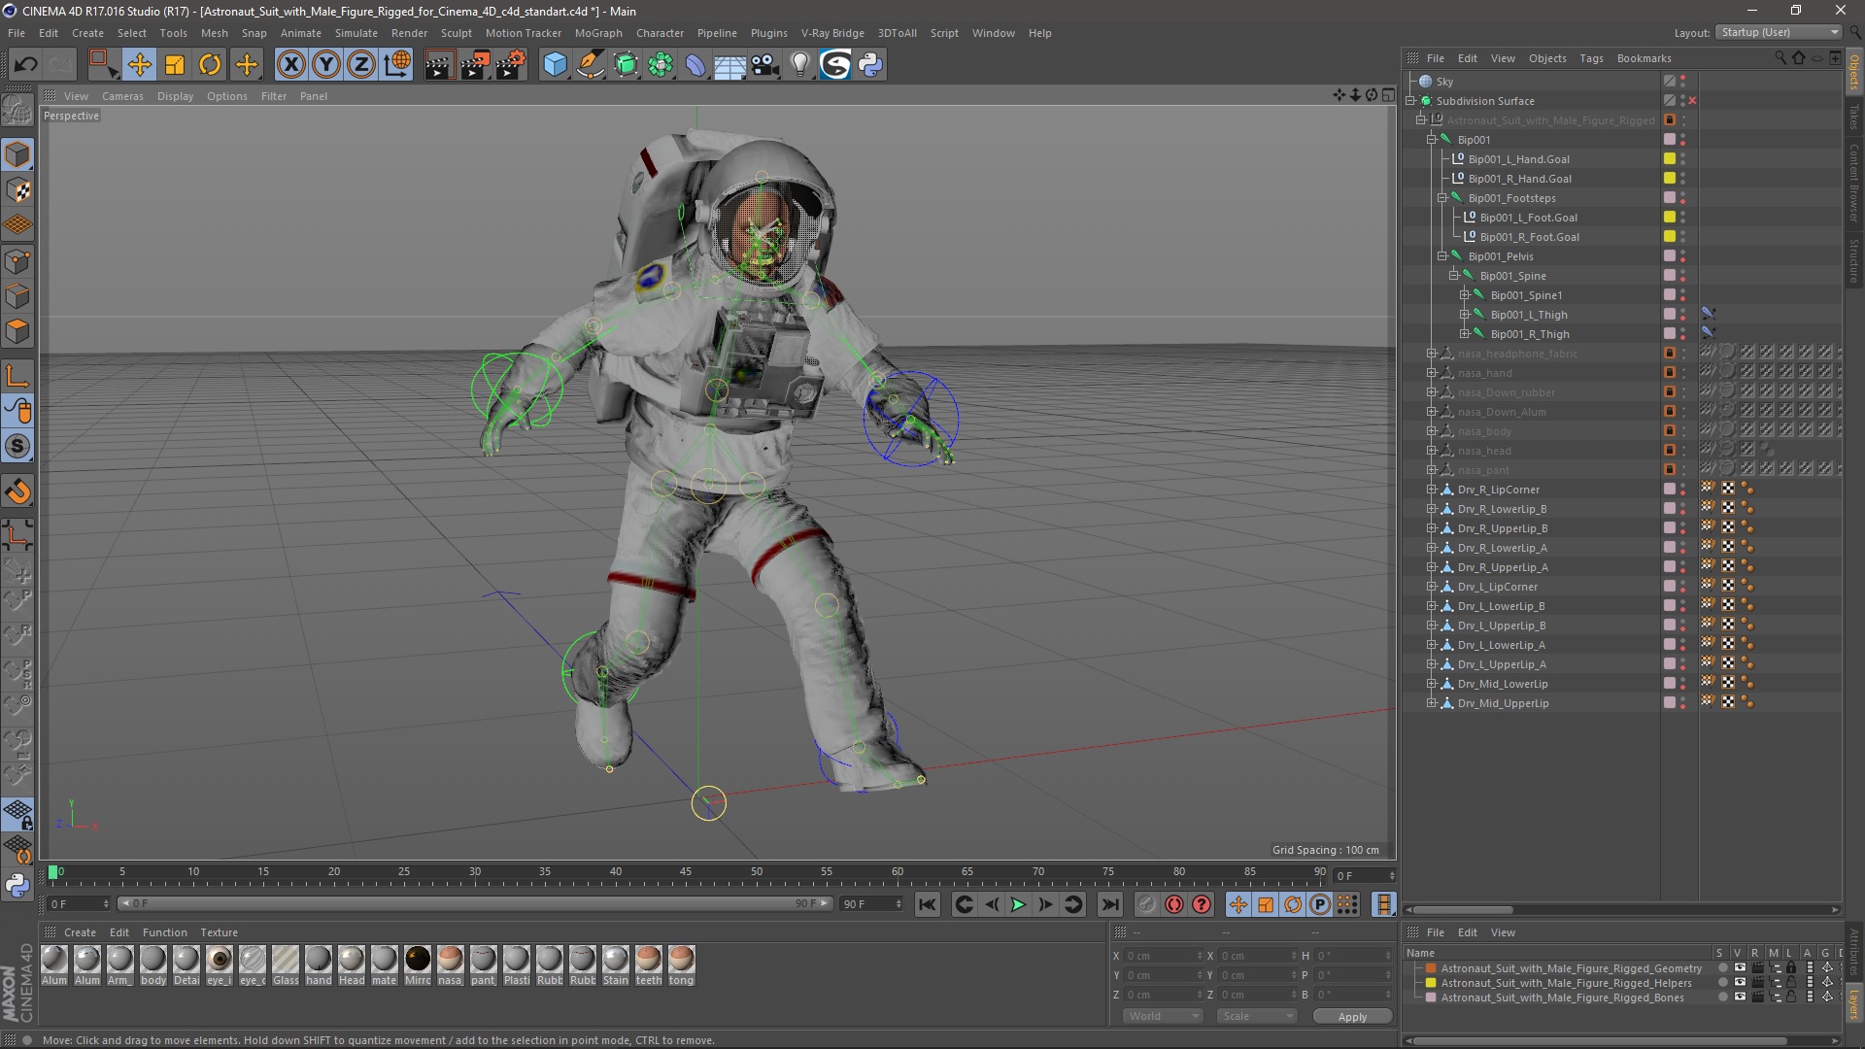The image size is (1865, 1049).
Task: Open the MoGraph menu
Action: (x=598, y=33)
